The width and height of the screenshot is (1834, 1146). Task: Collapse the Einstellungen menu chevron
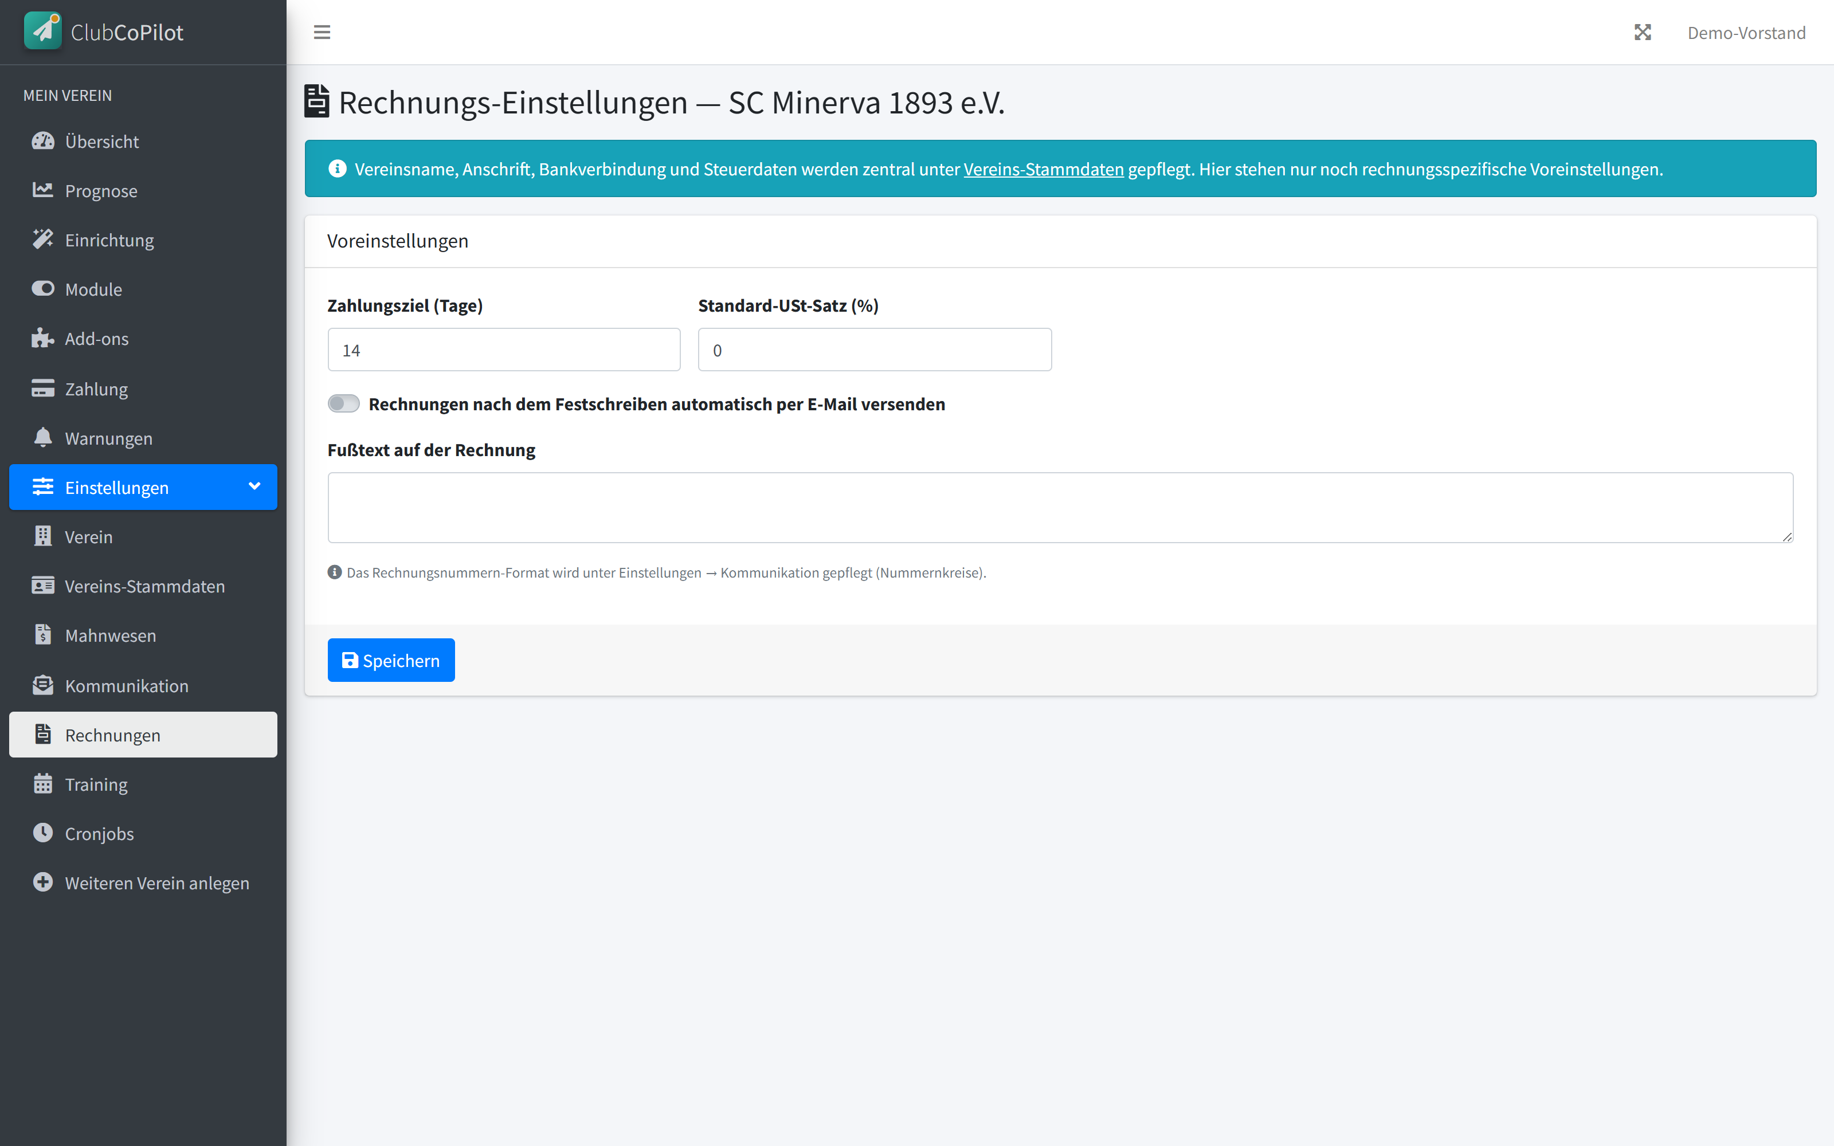(x=254, y=486)
